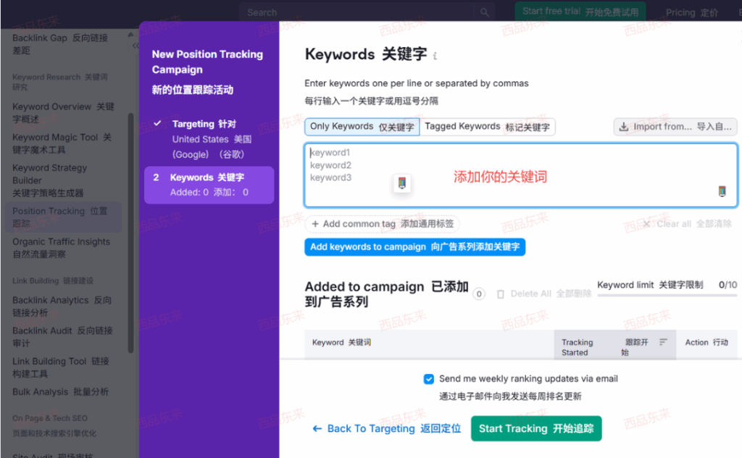The image size is (742, 458).
Task: Click Add keywords to campaign button
Action: click(x=414, y=247)
